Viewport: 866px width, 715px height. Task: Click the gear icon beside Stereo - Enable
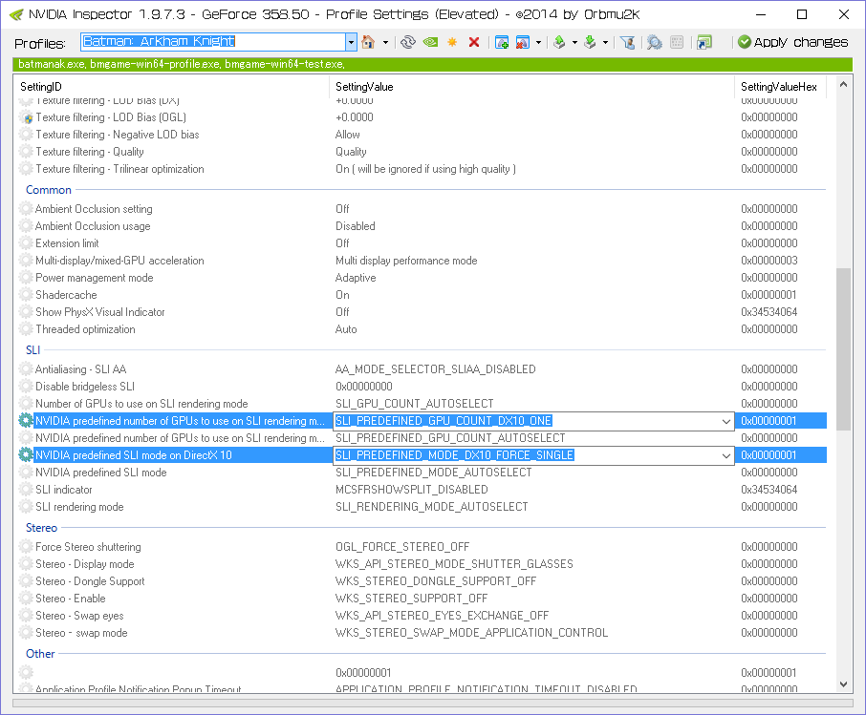point(26,599)
